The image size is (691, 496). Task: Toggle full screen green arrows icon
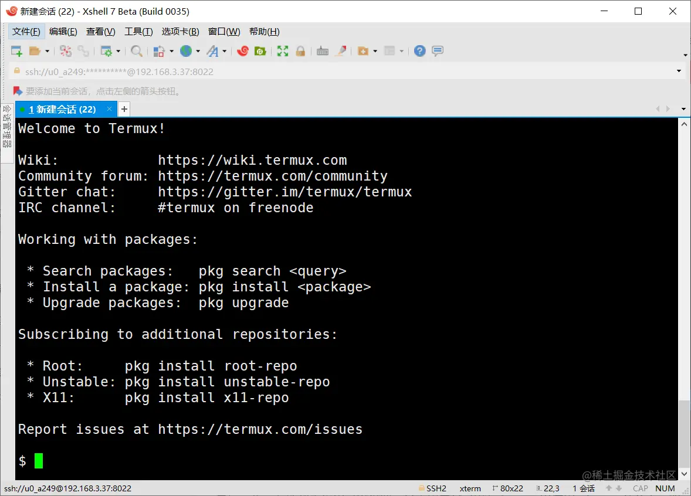(283, 51)
